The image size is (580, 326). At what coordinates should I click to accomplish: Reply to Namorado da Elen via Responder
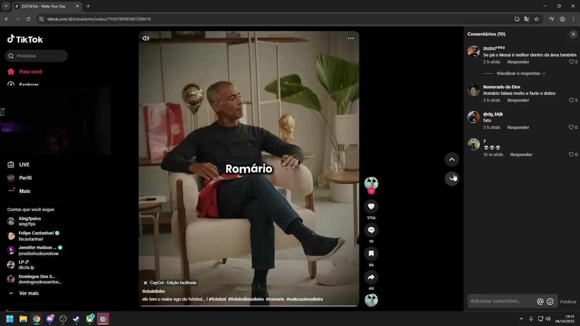(518, 101)
